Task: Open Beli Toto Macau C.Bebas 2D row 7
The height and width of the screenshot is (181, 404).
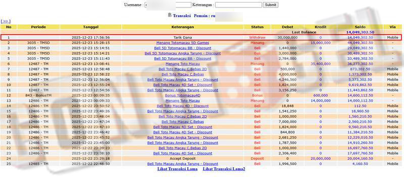Action: (x=183, y=69)
